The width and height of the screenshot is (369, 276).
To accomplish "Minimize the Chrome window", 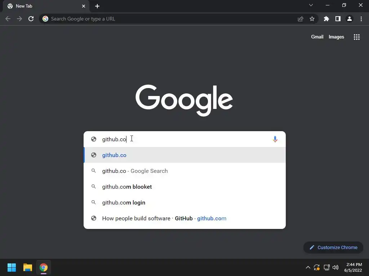I will 328,5.
